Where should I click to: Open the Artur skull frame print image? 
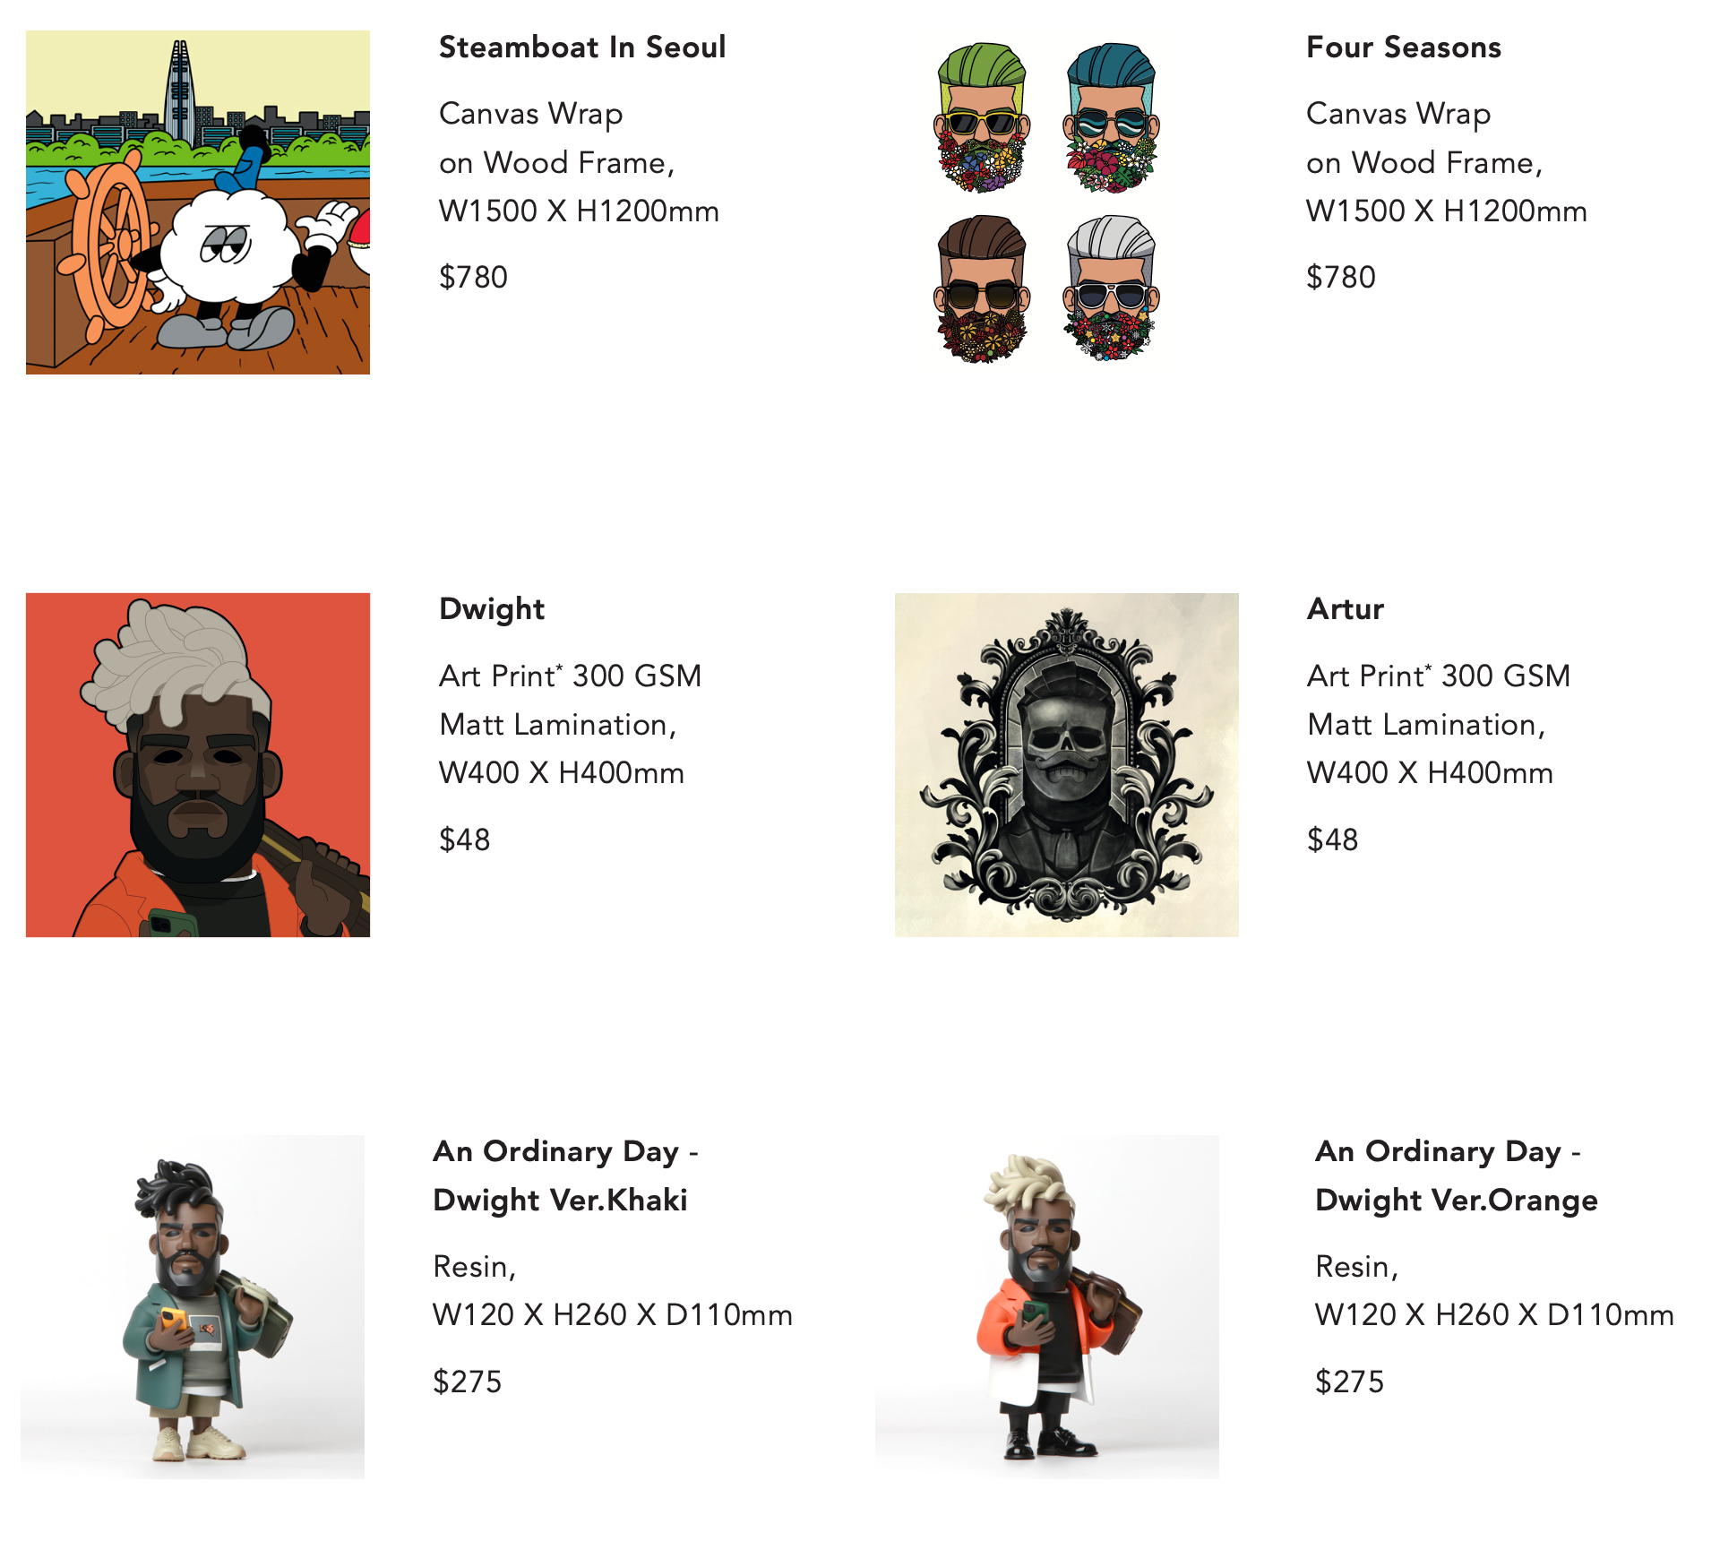pos(1067,765)
